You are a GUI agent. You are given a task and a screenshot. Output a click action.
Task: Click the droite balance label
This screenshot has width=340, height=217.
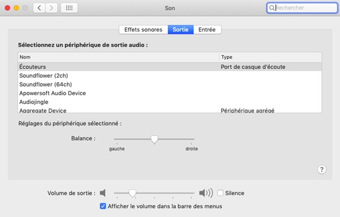[x=192, y=148]
